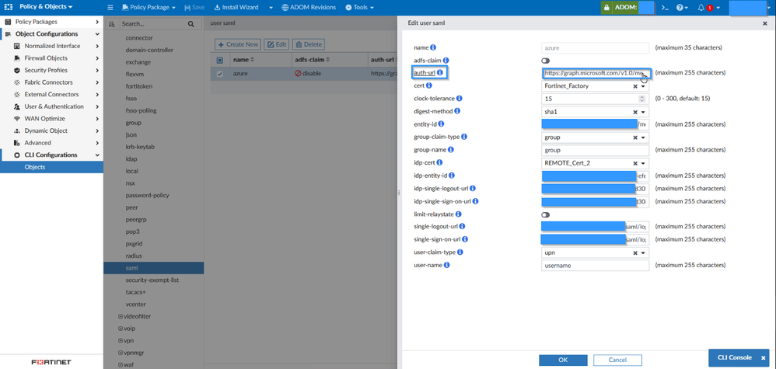776x369 pixels.
Task: Click the auth-url input field
Action: pyautogui.click(x=596, y=73)
